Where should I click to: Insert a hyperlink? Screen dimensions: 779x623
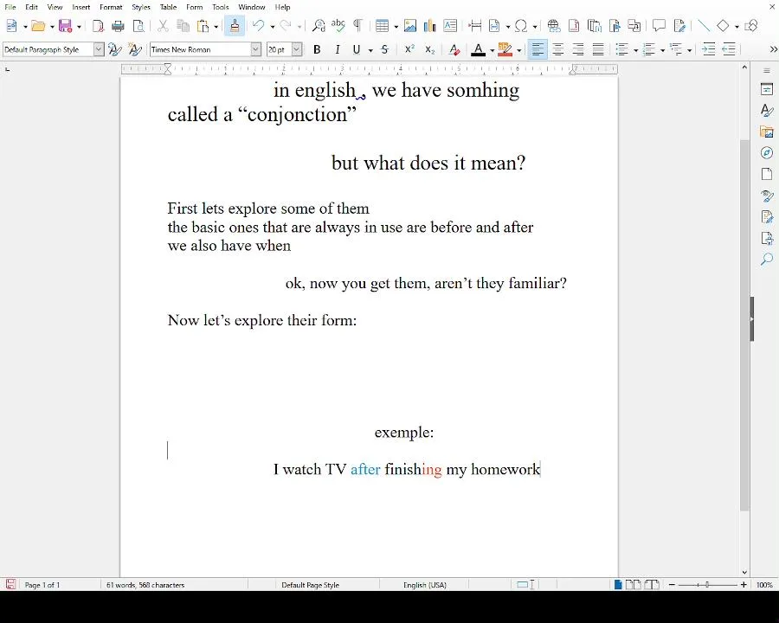tap(553, 26)
